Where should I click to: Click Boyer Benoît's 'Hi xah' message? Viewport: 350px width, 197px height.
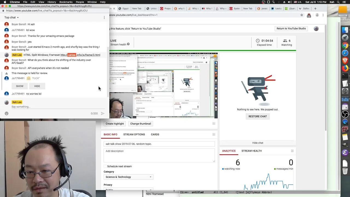tap(31, 24)
